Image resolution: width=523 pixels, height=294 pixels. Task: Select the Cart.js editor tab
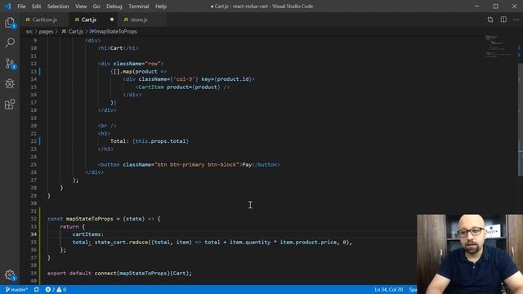tap(89, 20)
